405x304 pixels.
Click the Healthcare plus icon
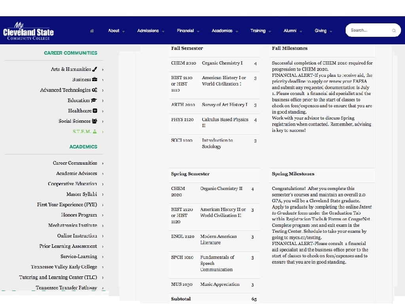(95, 111)
